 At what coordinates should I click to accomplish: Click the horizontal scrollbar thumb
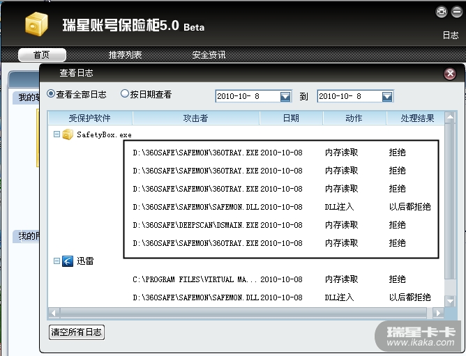point(243,313)
